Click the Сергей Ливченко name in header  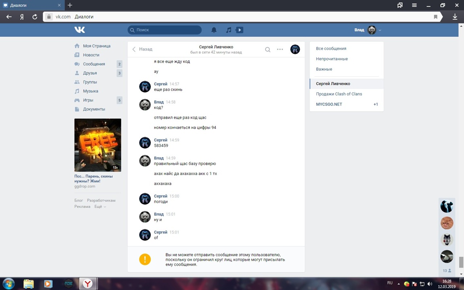point(216,47)
